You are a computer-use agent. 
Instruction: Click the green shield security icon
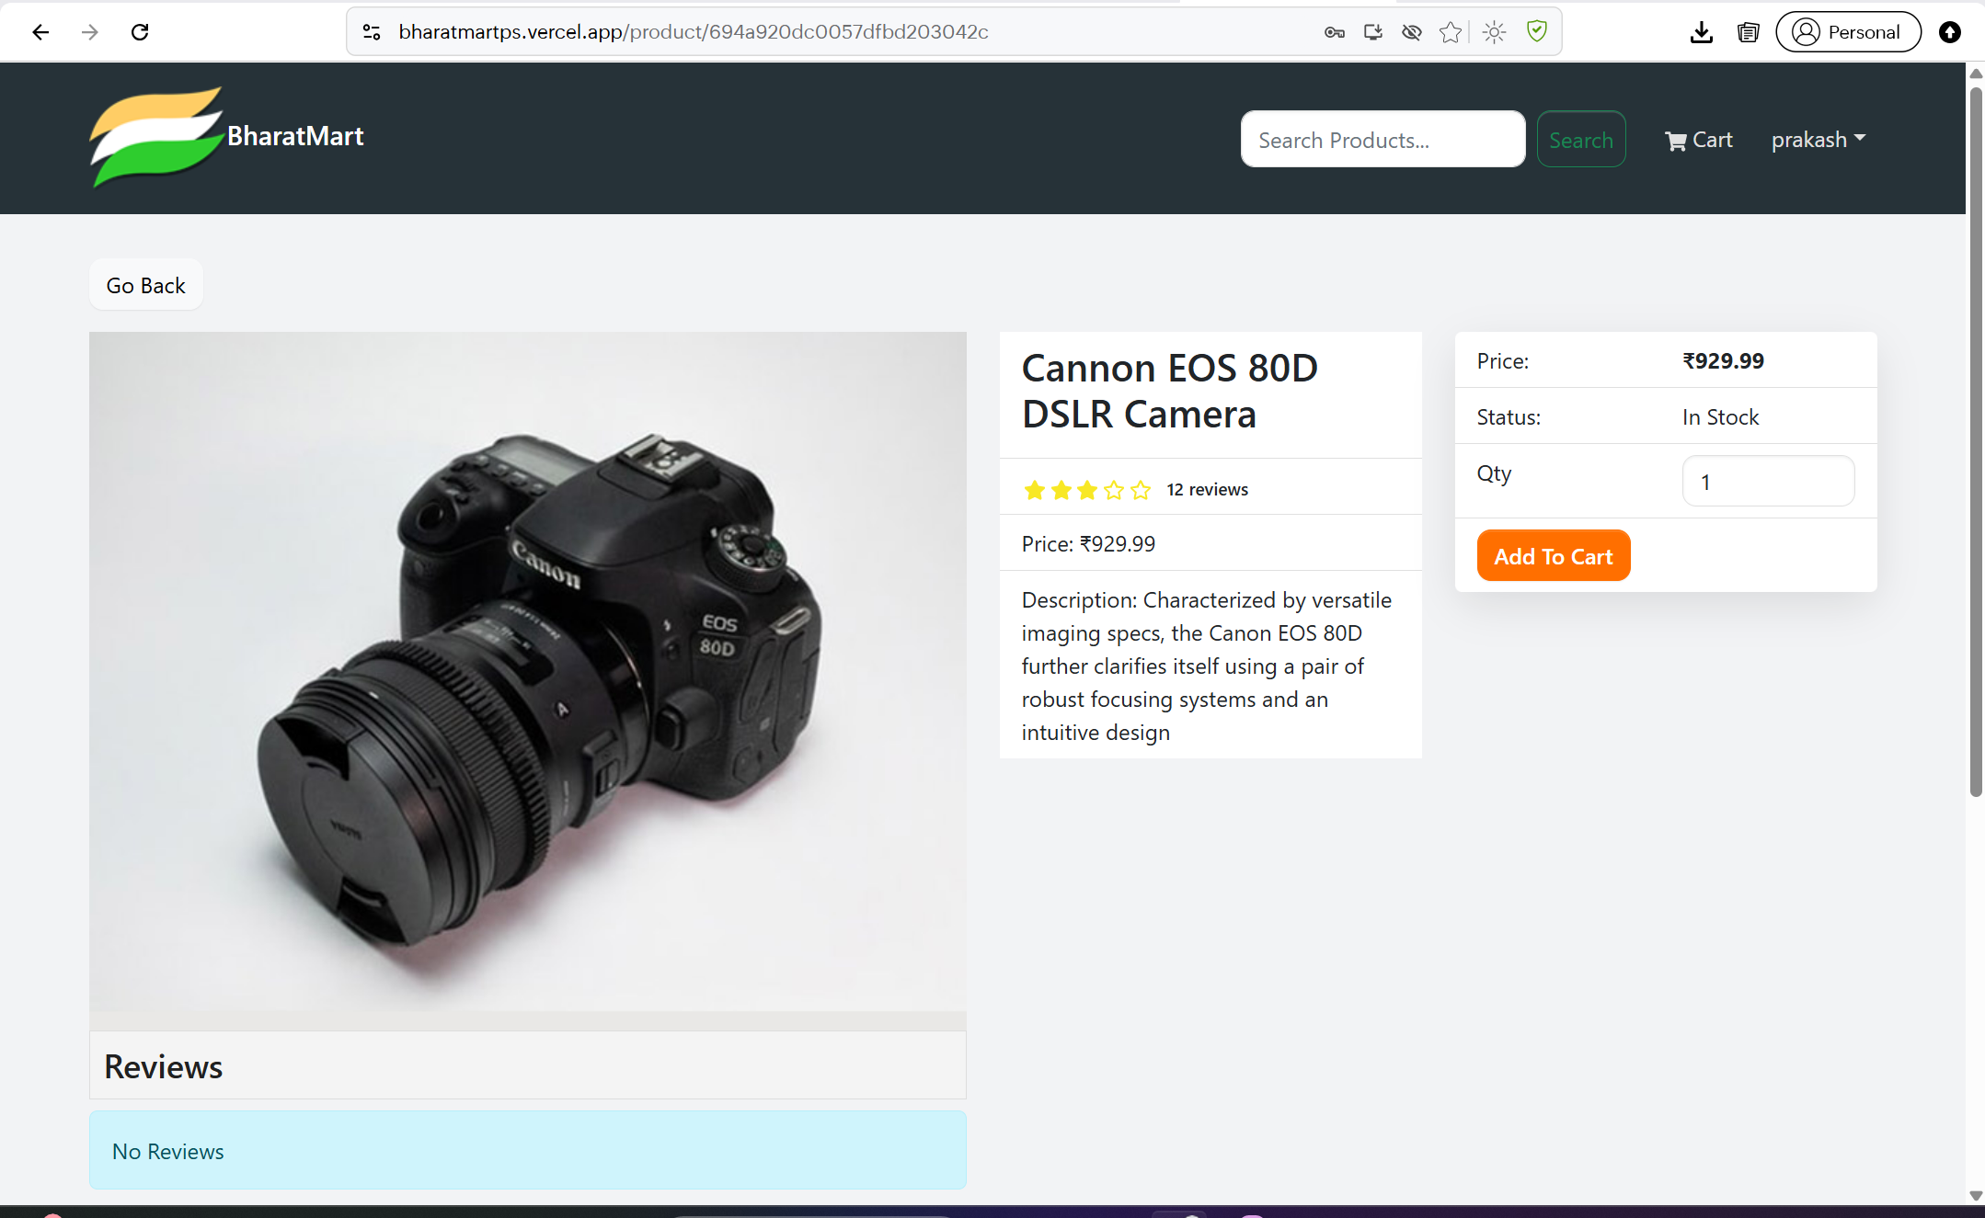coord(1536,32)
